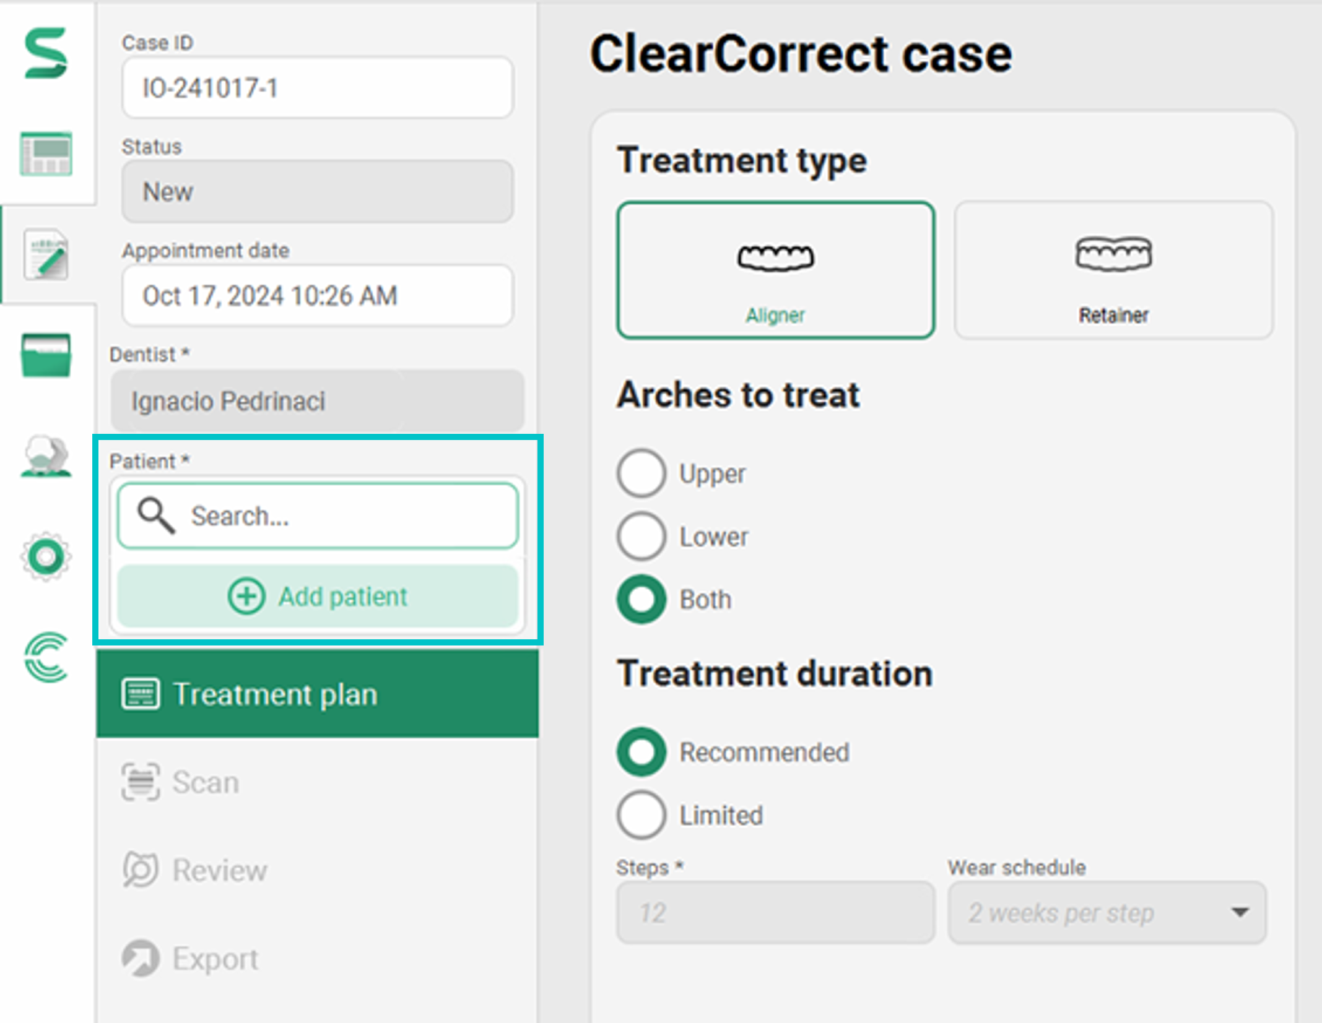Click the Treatment plan keyboard icon
The height and width of the screenshot is (1023, 1322).
[x=141, y=694]
